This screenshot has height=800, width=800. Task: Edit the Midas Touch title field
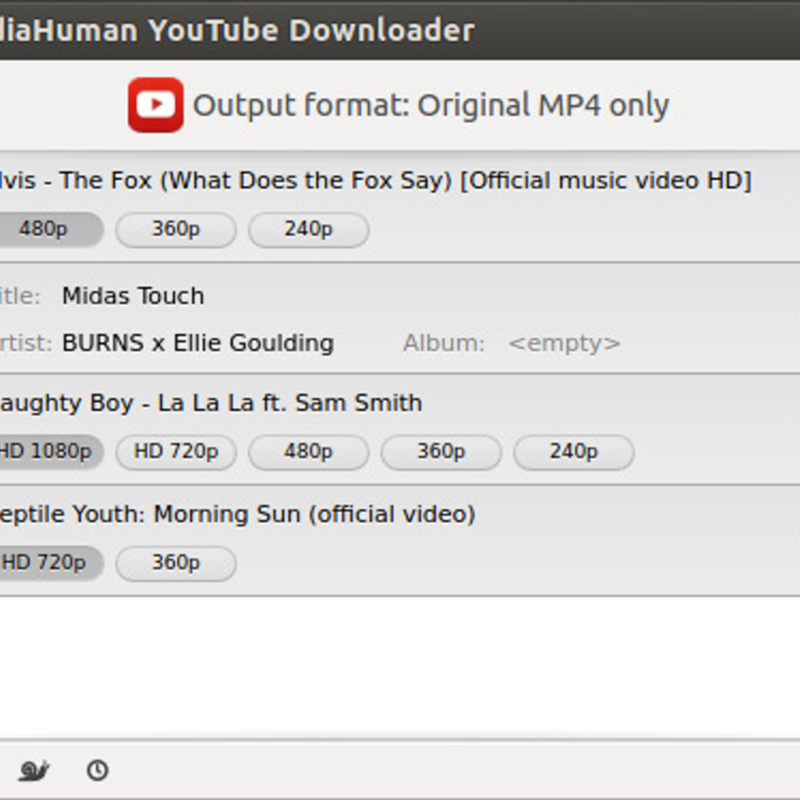[133, 295]
